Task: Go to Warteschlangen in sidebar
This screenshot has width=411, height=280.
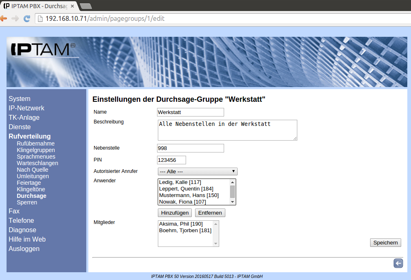Action: click(37, 163)
